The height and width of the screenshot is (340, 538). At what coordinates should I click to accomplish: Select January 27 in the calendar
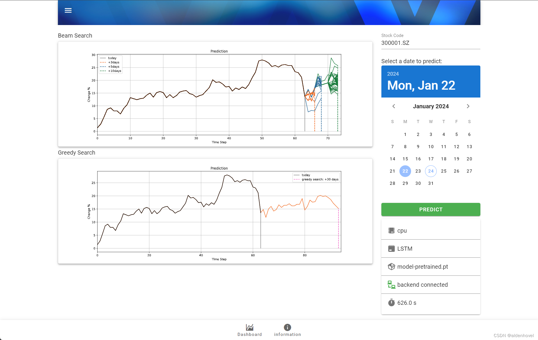point(469,171)
